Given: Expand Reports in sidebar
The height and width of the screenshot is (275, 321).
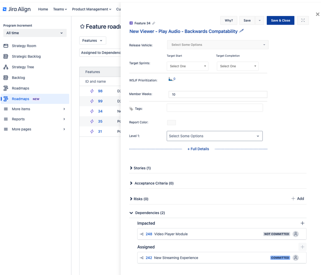Looking at the screenshot, I should tap(64, 119).
